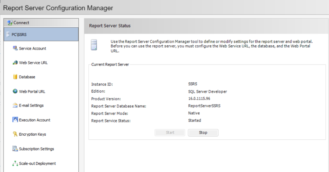Click the Report Server Mode label
Image resolution: width=329 pixels, height=172 pixels.
coord(110,113)
